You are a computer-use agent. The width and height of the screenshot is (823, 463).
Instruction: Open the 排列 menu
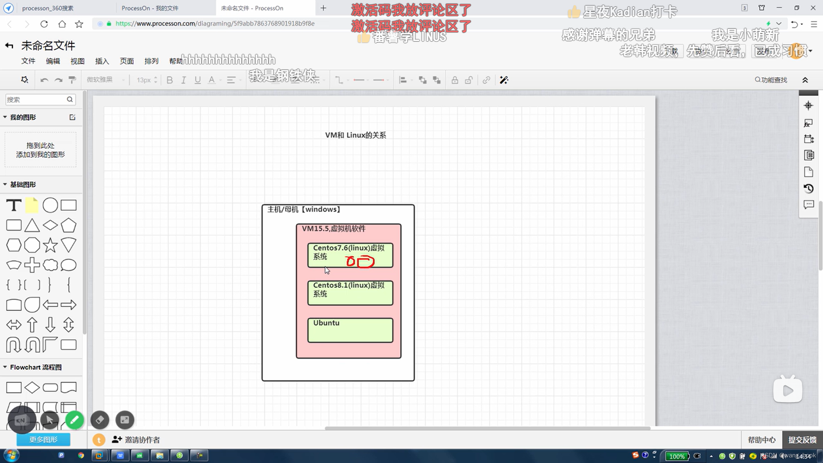pos(151,61)
